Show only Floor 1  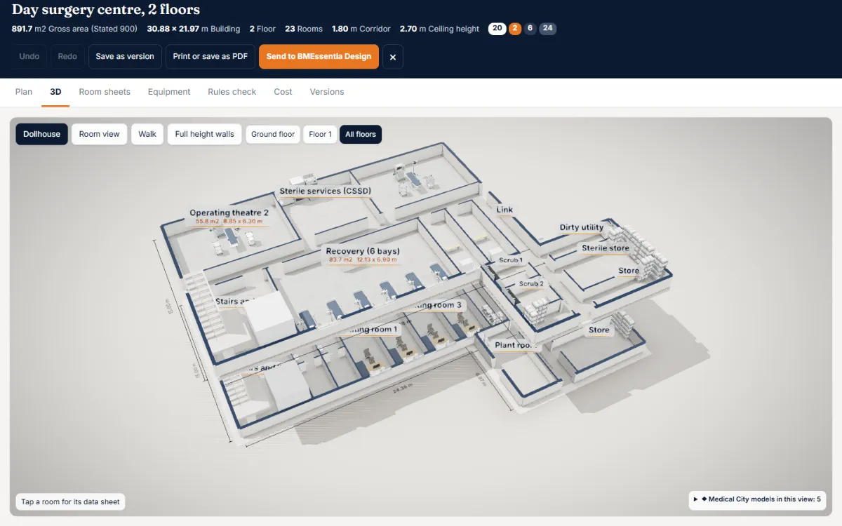tap(320, 134)
